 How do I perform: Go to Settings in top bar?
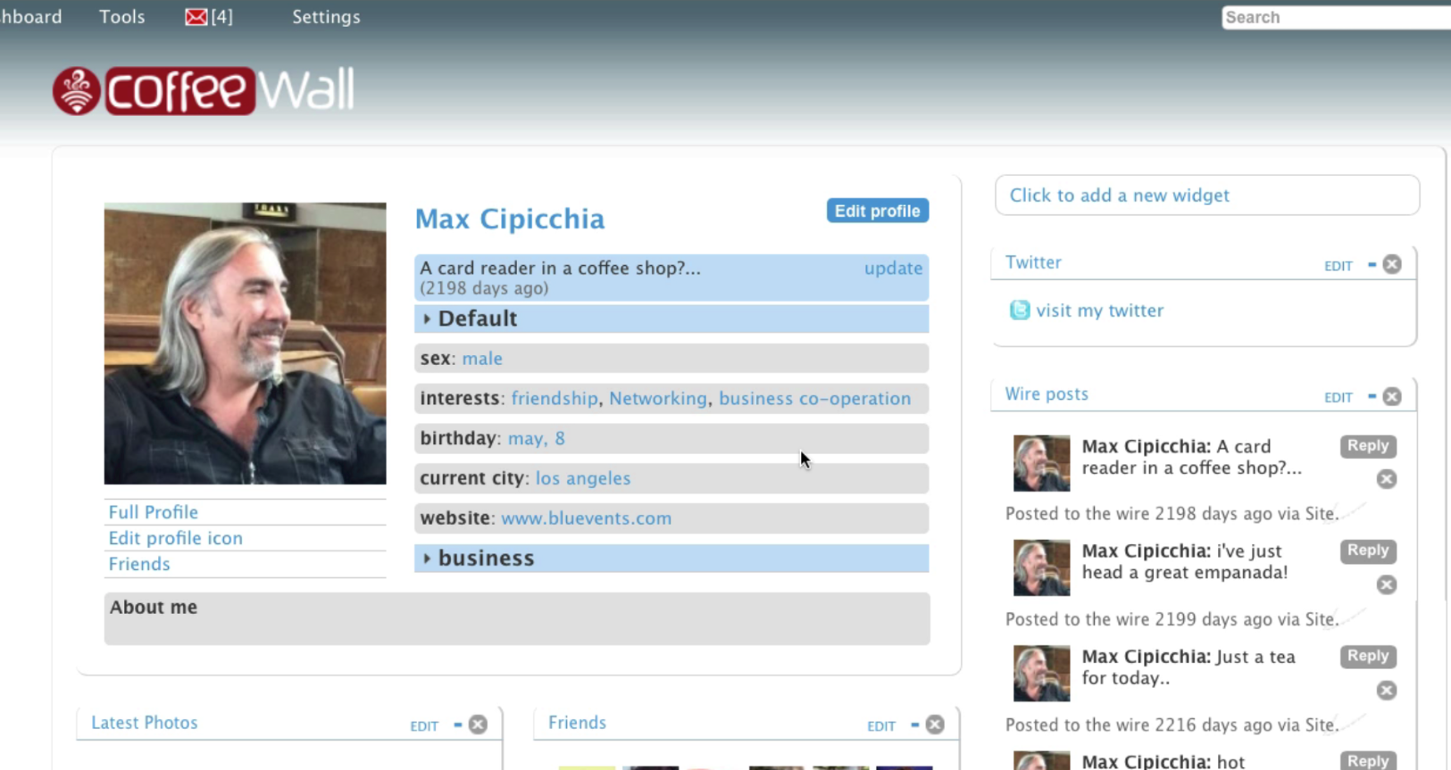click(x=326, y=17)
